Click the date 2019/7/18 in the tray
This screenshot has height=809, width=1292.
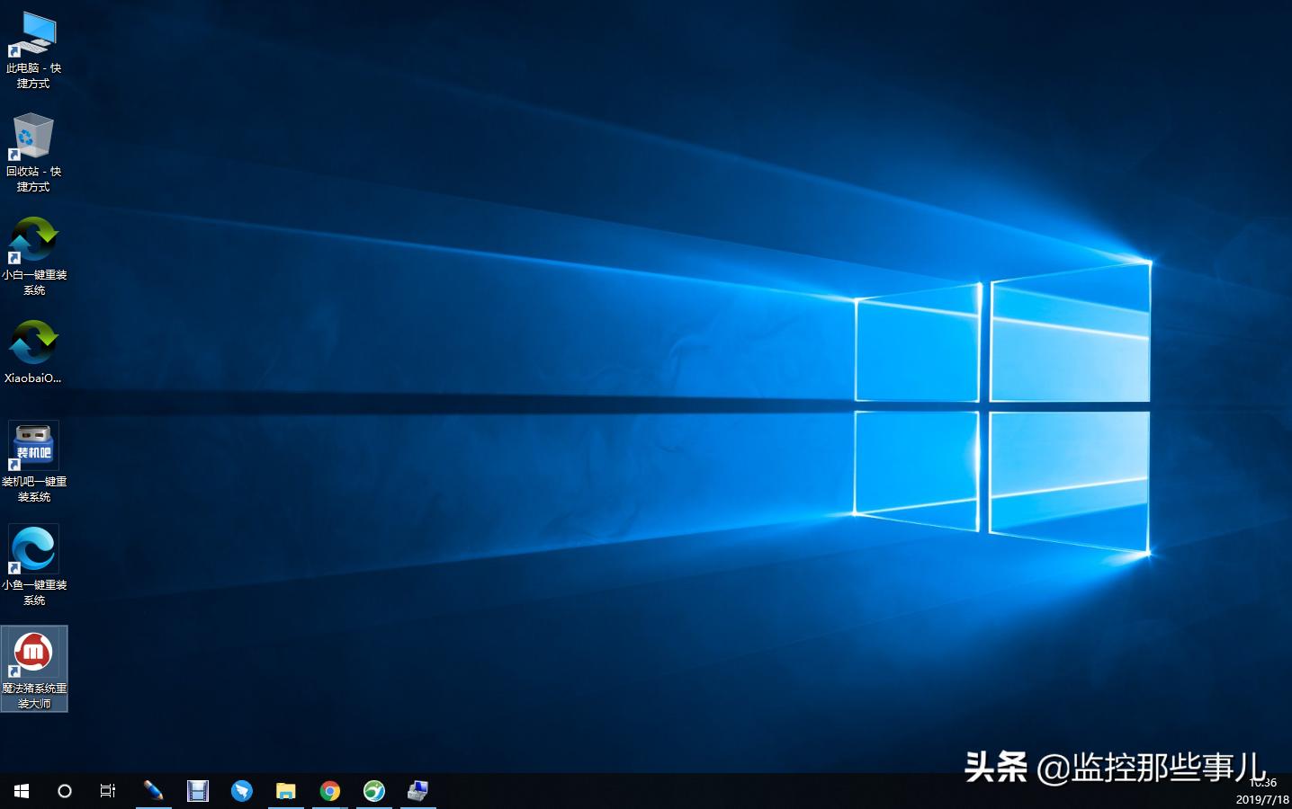(1264, 799)
